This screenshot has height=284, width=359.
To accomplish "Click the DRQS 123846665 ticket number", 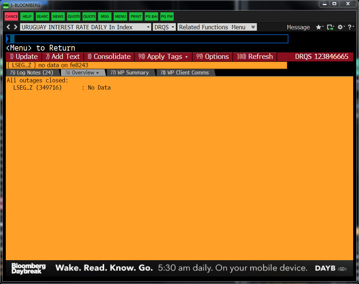I will tap(321, 57).
